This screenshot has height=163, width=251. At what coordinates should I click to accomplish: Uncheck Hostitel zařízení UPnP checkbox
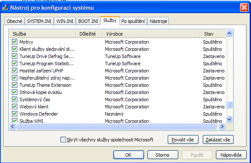(14, 71)
